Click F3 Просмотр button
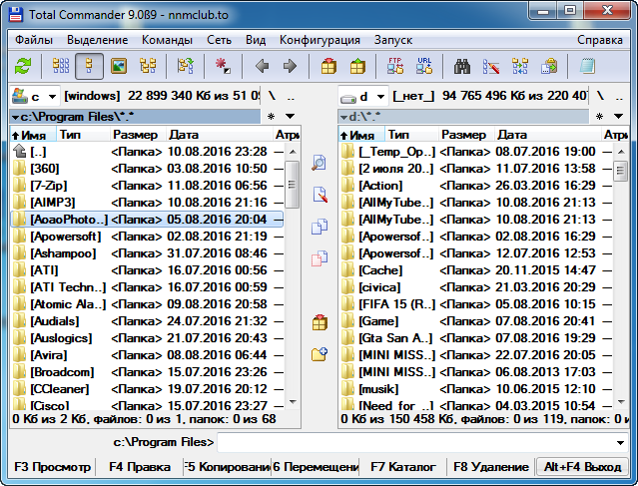 (52, 467)
